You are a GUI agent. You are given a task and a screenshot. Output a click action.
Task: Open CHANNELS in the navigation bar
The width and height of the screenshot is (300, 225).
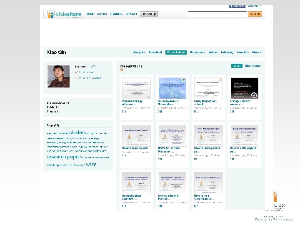click(116, 14)
